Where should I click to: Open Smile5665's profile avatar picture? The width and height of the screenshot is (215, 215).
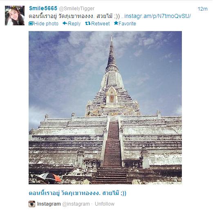tap(15, 16)
